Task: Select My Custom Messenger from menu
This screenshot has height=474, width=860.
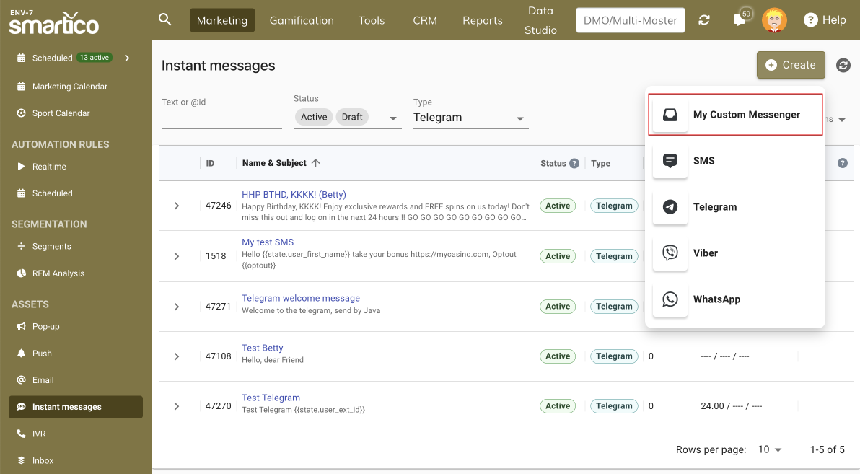Action: (x=746, y=115)
